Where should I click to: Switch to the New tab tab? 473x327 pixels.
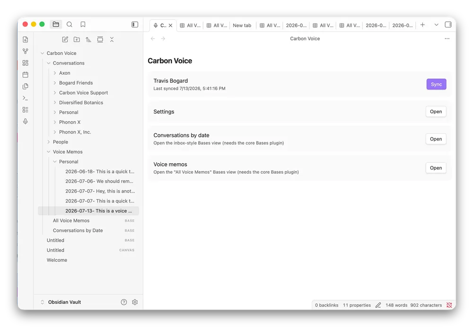[242, 26]
